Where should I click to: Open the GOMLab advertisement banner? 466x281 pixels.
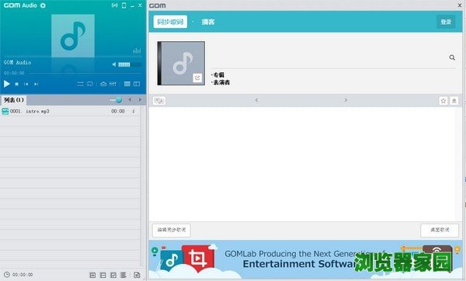305,259
